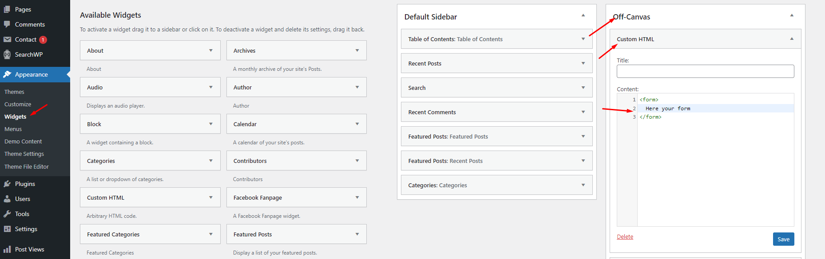
Task: Expand the Calendar available widget
Action: pos(357,124)
